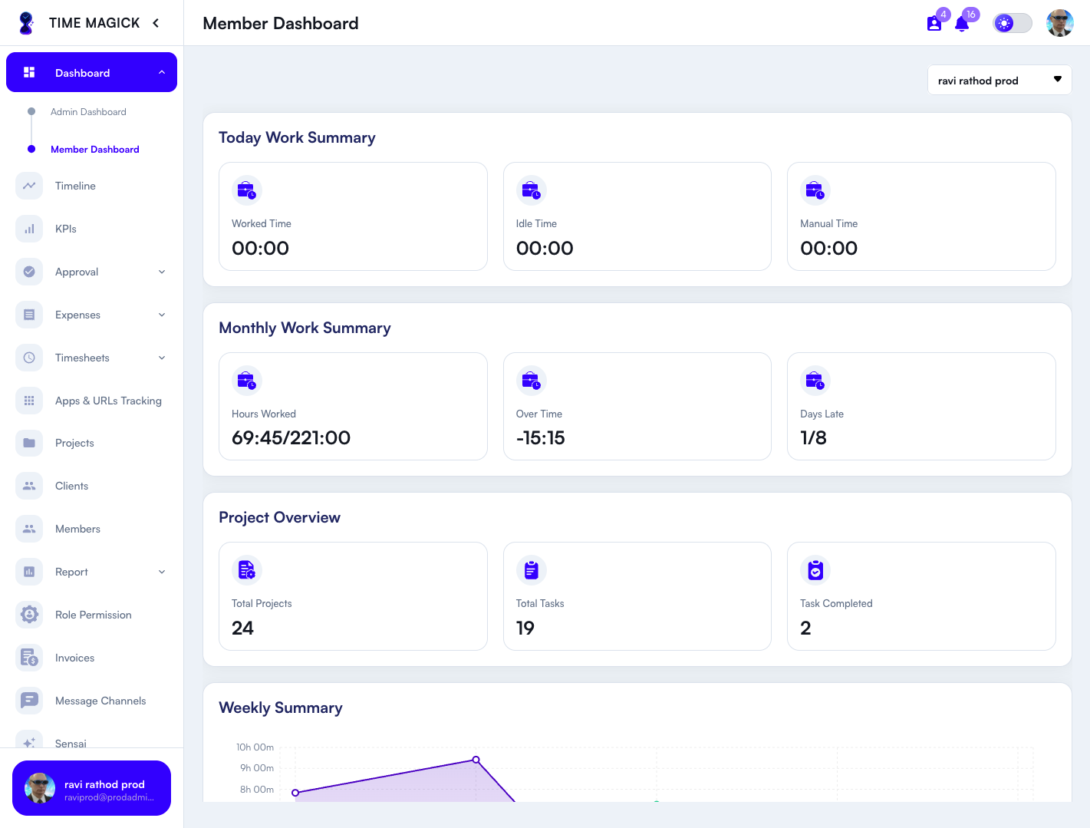Click the Message Channels chat icon
This screenshot has width=1090, height=828.
point(29,701)
